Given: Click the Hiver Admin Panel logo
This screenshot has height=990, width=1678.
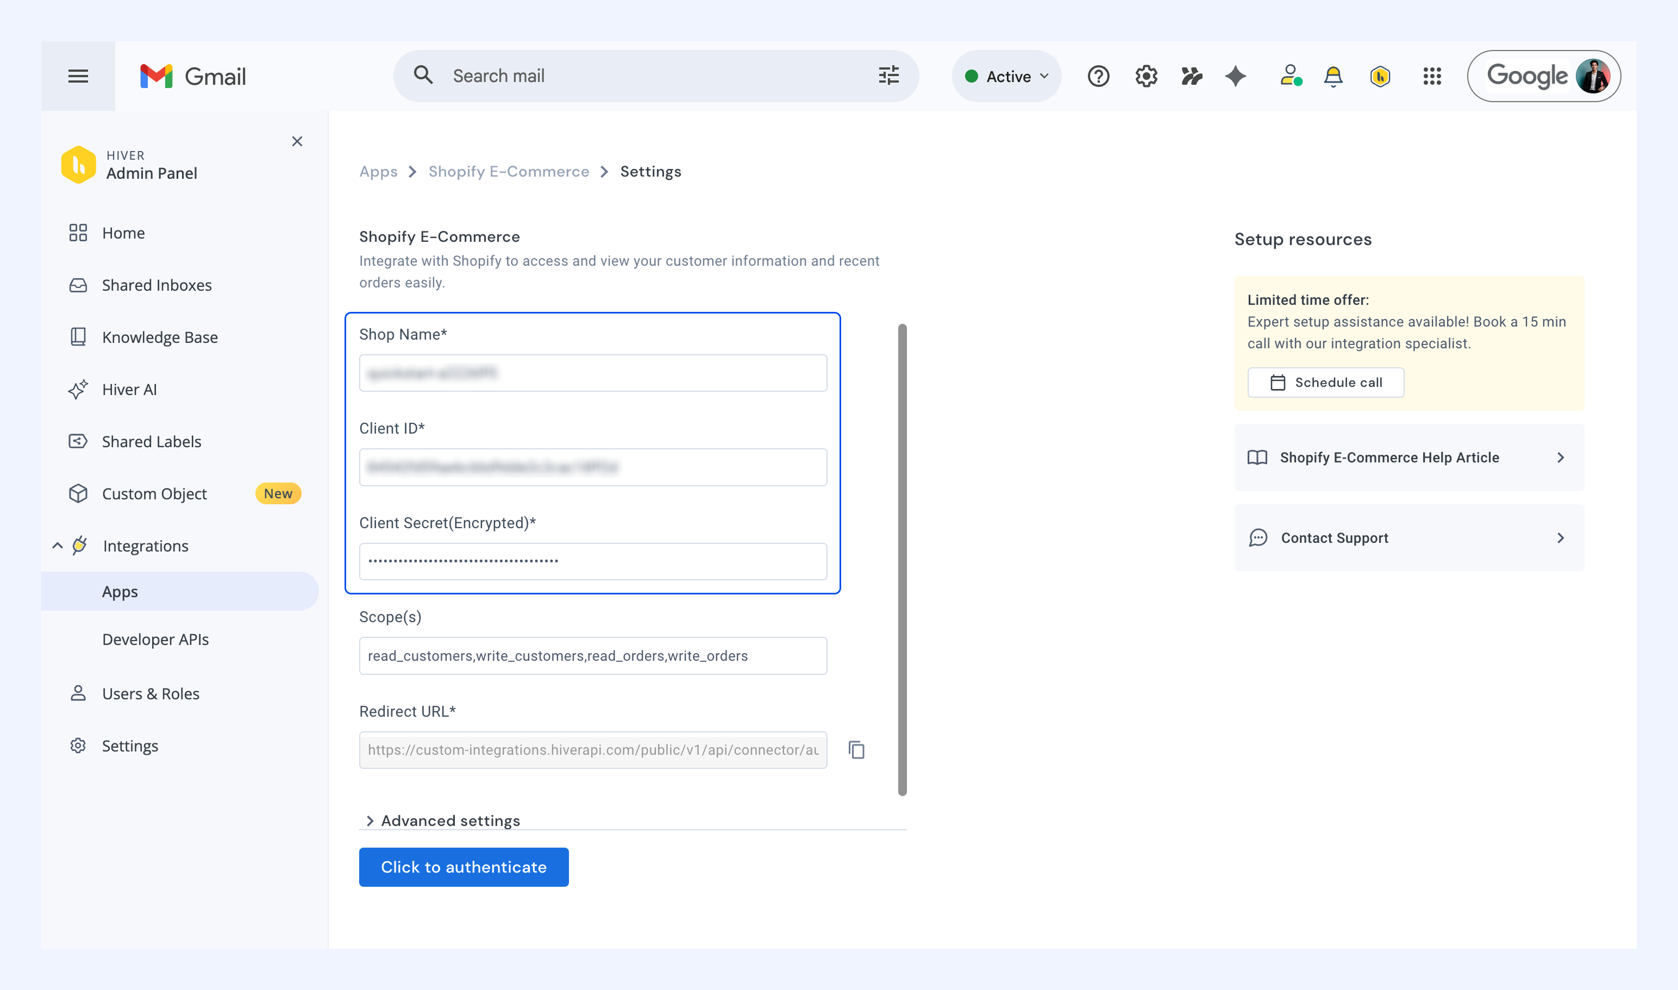Looking at the screenshot, I should click(x=78, y=164).
